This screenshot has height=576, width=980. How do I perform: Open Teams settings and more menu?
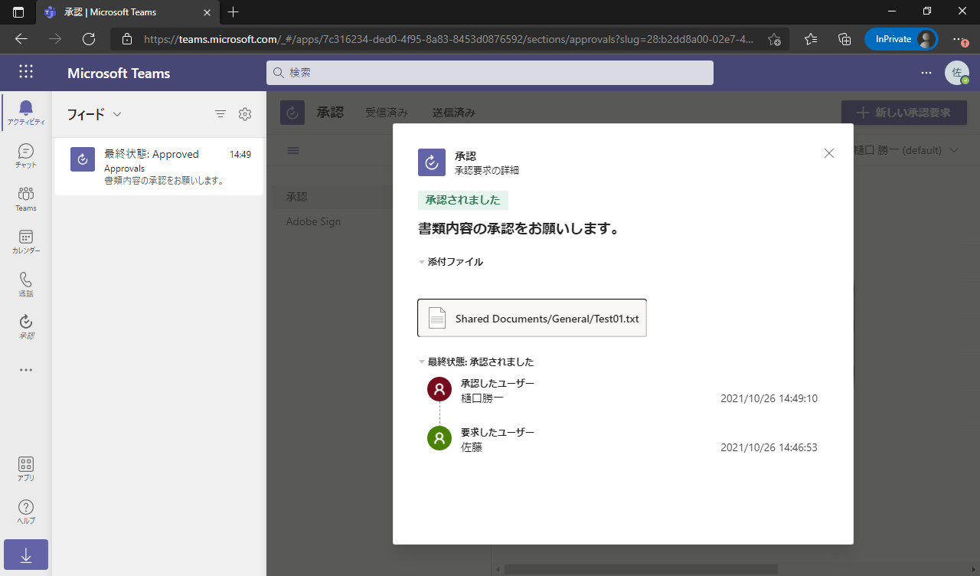pyautogui.click(x=926, y=73)
